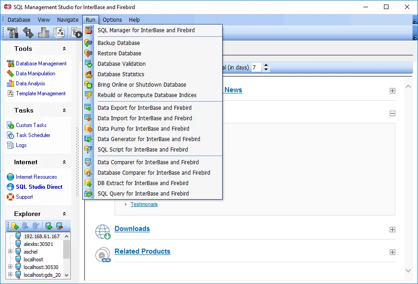Click the yellow database plus icon in Explorer toolbar

(15, 226)
